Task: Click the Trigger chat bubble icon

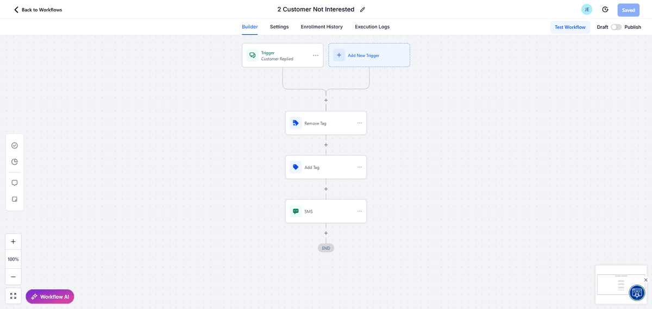Action: pos(252,55)
